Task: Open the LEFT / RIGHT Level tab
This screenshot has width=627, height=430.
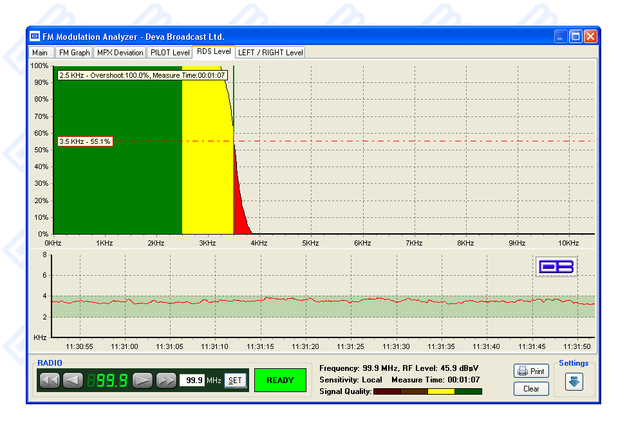Action: click(270, 53)
